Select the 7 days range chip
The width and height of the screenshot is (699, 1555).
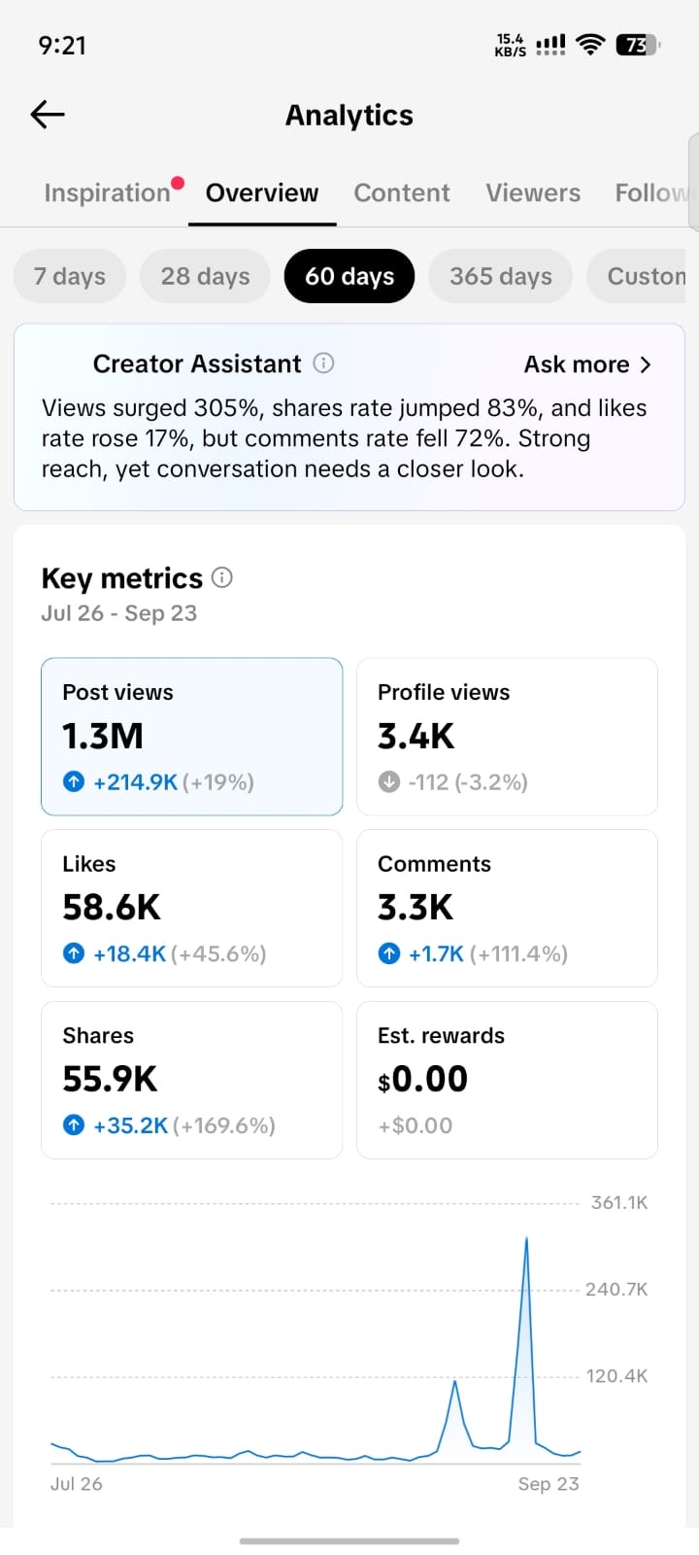coord(70,276)
